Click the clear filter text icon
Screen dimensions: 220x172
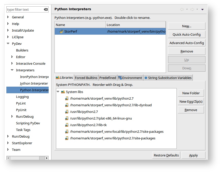click(x=46, y=10)
